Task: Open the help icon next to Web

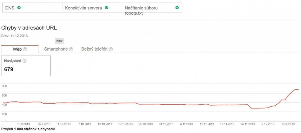Action: coord(25,49)
